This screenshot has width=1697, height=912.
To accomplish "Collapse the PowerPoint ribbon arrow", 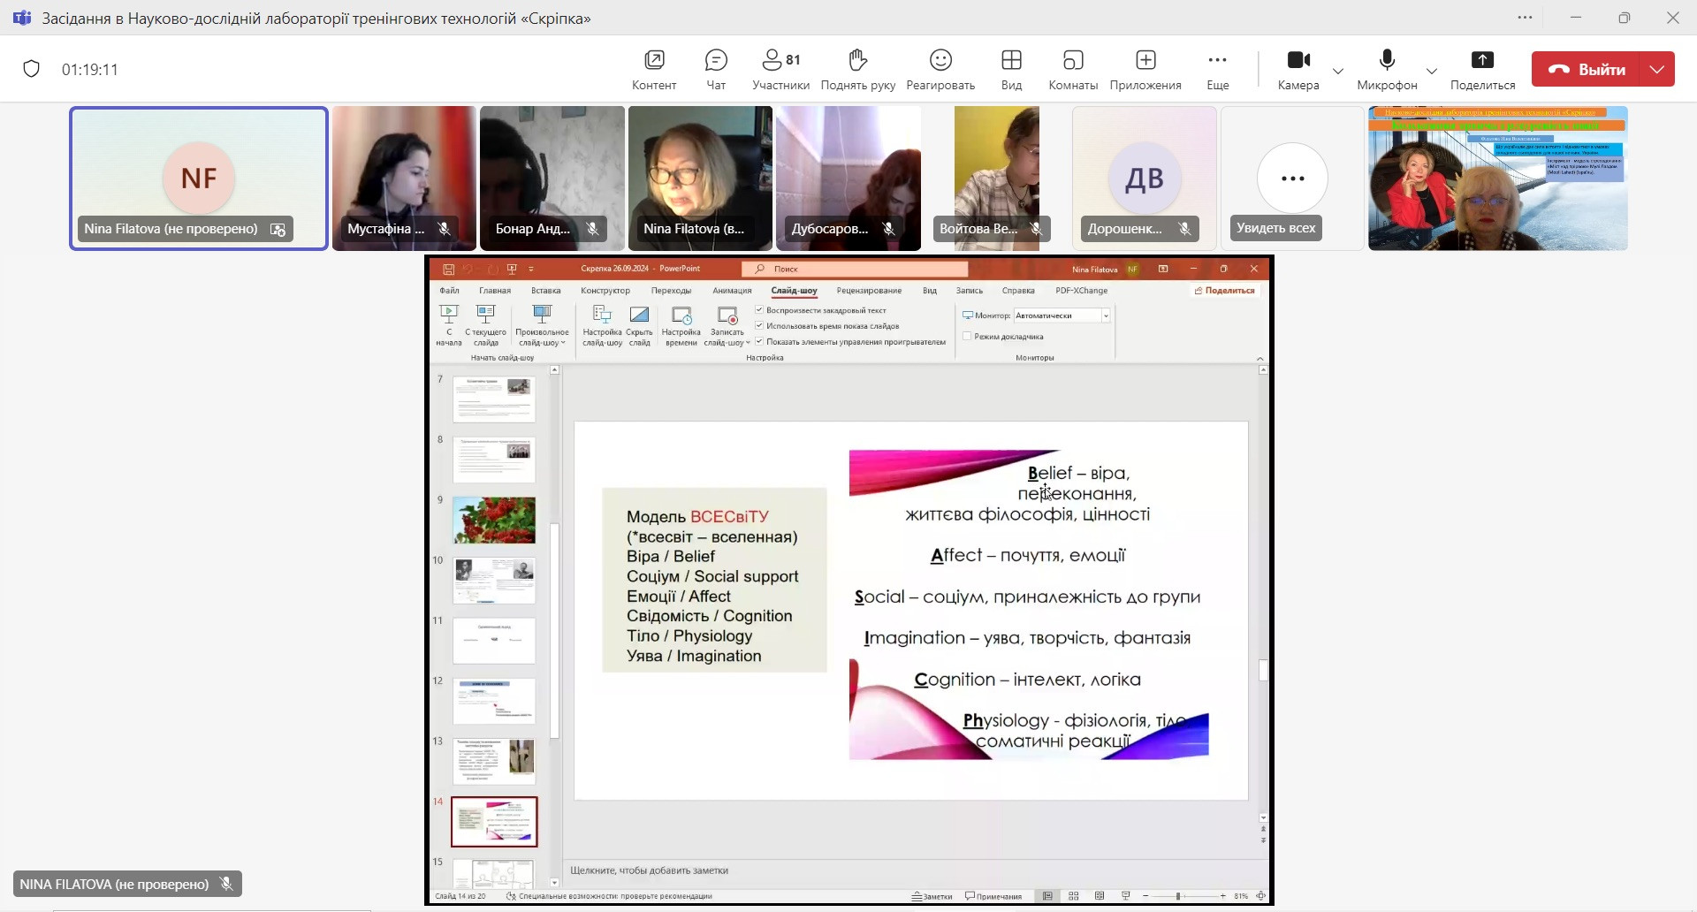I will pos(1259,358).
